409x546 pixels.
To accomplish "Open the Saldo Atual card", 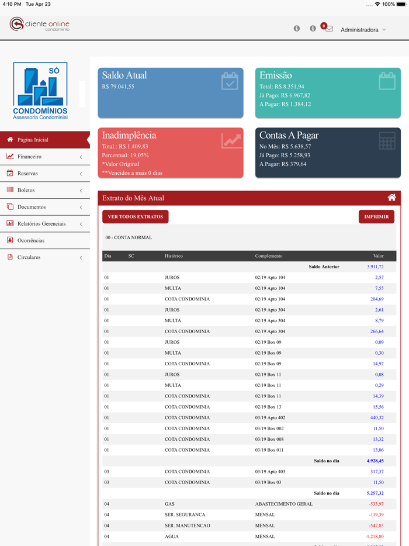I will pos(171,92).
